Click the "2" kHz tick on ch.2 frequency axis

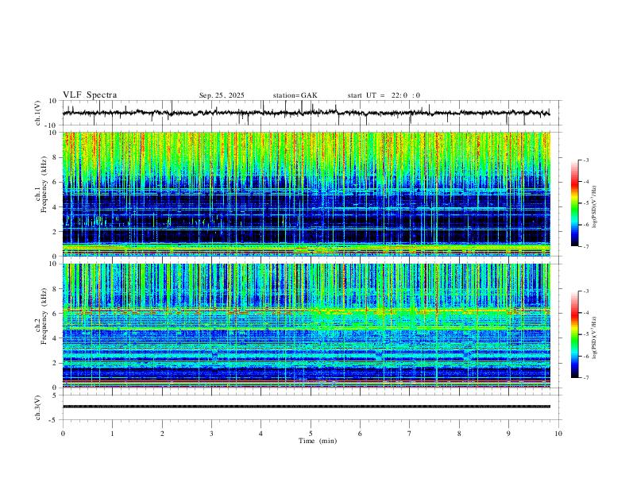coord(55,363)
